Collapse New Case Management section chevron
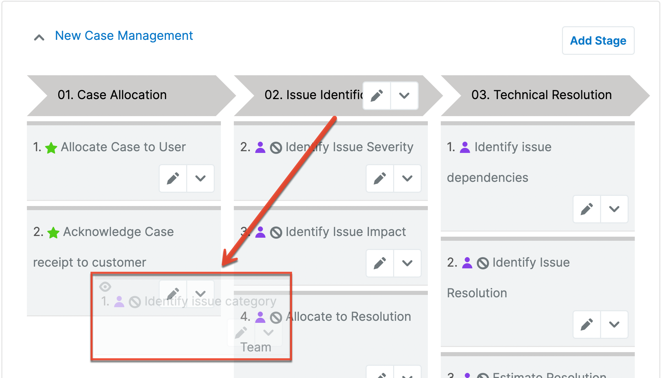 click(39, 37)
